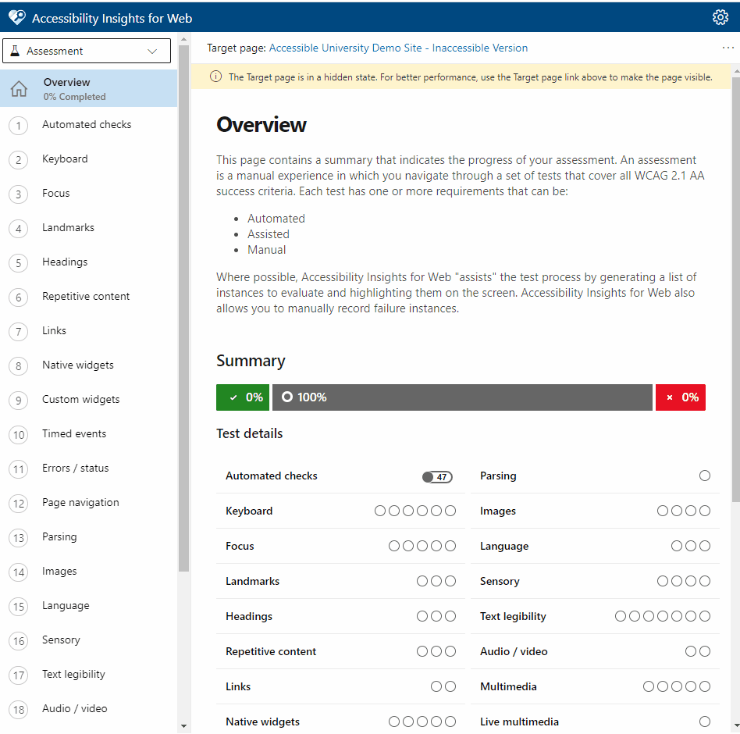
Task: Click the step 8 circle for Native widgets
Action: click(19, 366)
